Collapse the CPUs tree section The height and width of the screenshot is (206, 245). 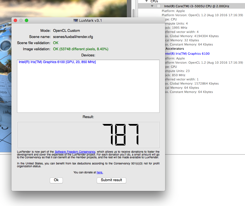click(146, 1)
